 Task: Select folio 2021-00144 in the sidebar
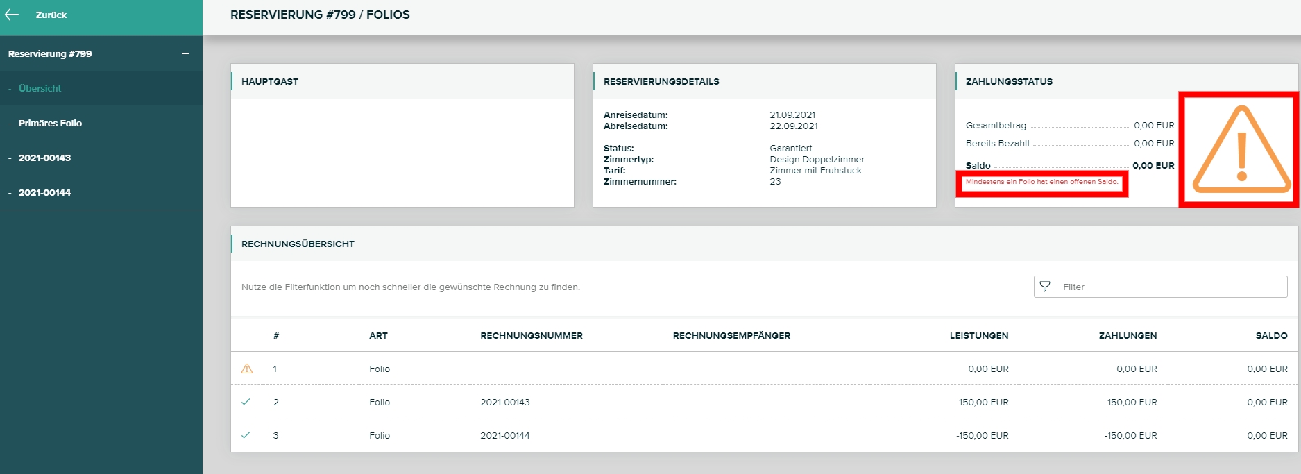(x=44, y=192)
